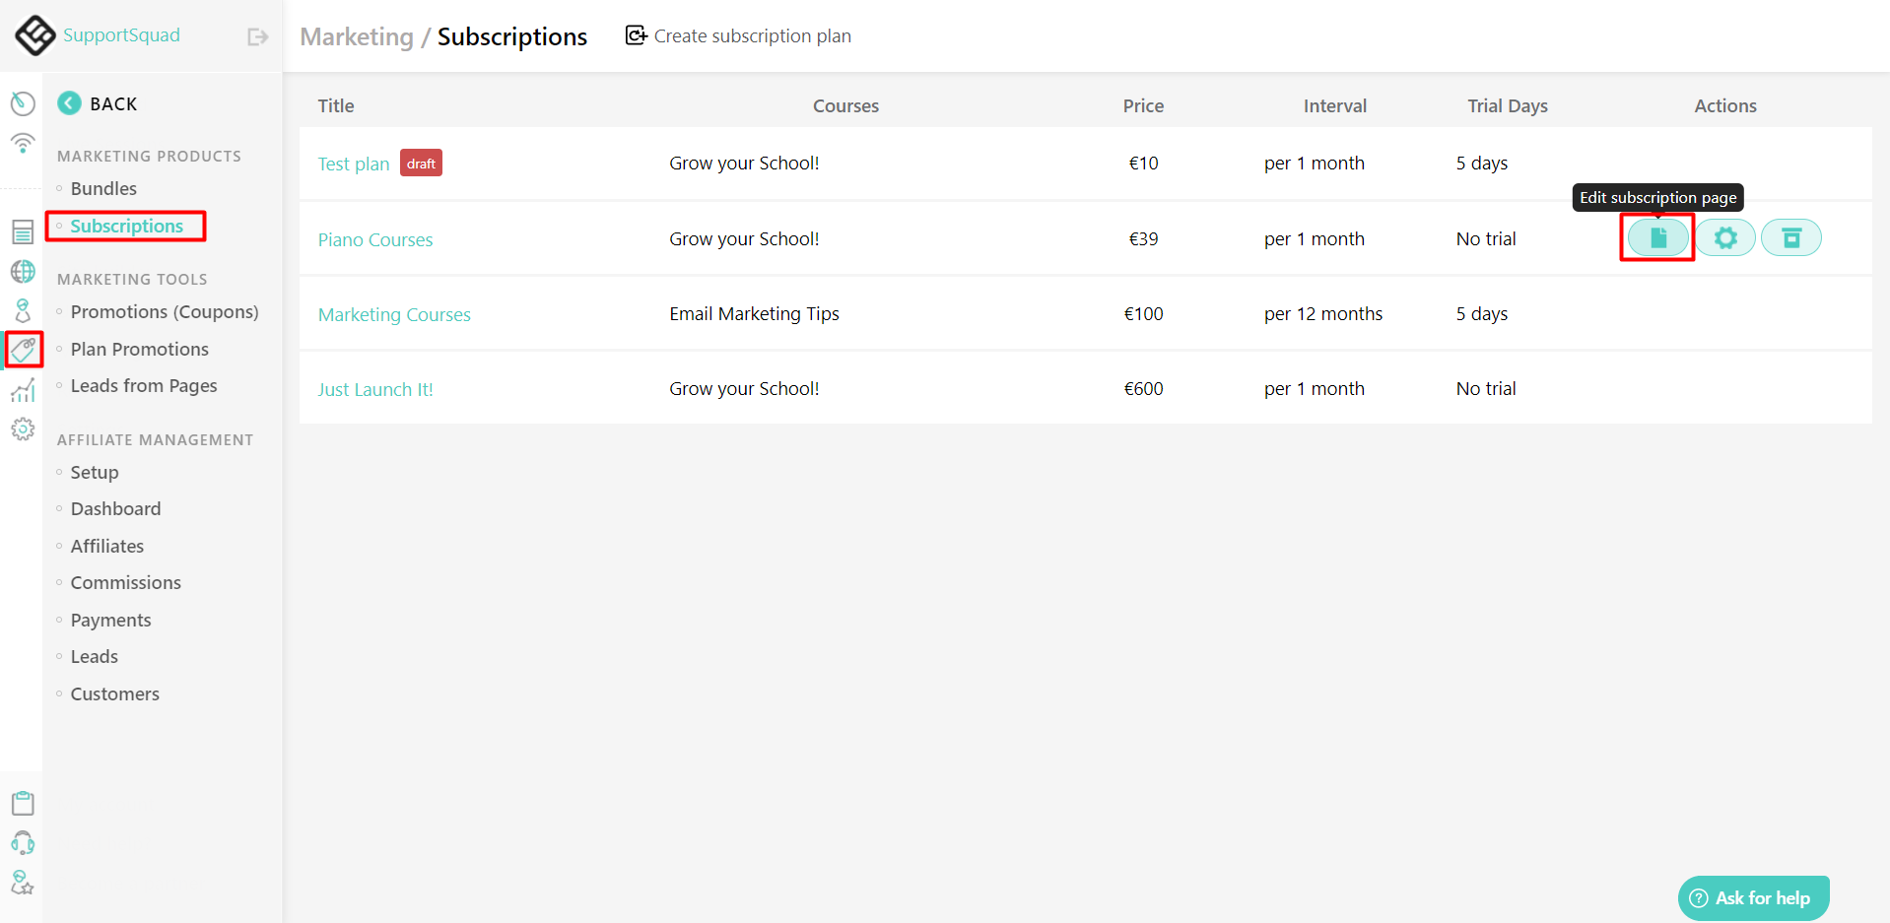Open the settings gear for Piano Courses plan

click(1724, 237)
